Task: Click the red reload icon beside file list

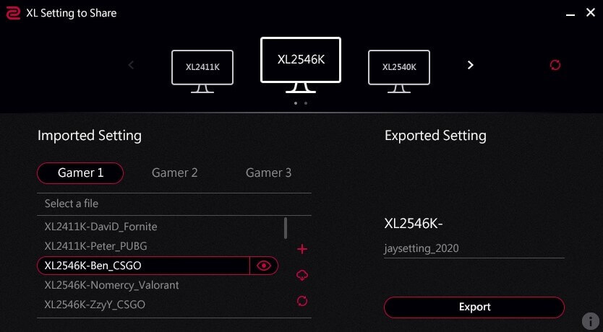Action: coord(302,300)
